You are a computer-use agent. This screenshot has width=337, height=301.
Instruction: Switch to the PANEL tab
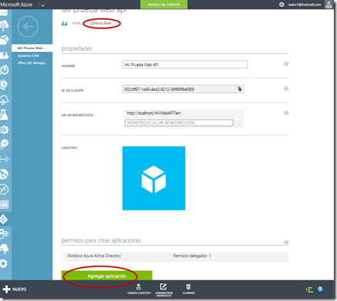coord(77,23)
